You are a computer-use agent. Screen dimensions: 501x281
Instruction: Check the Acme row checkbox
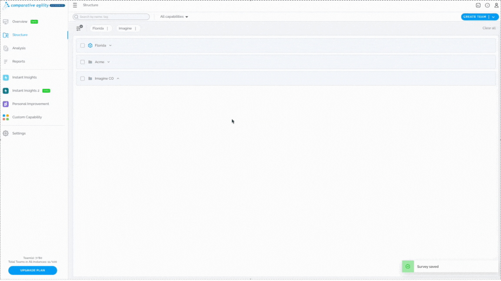83,62
